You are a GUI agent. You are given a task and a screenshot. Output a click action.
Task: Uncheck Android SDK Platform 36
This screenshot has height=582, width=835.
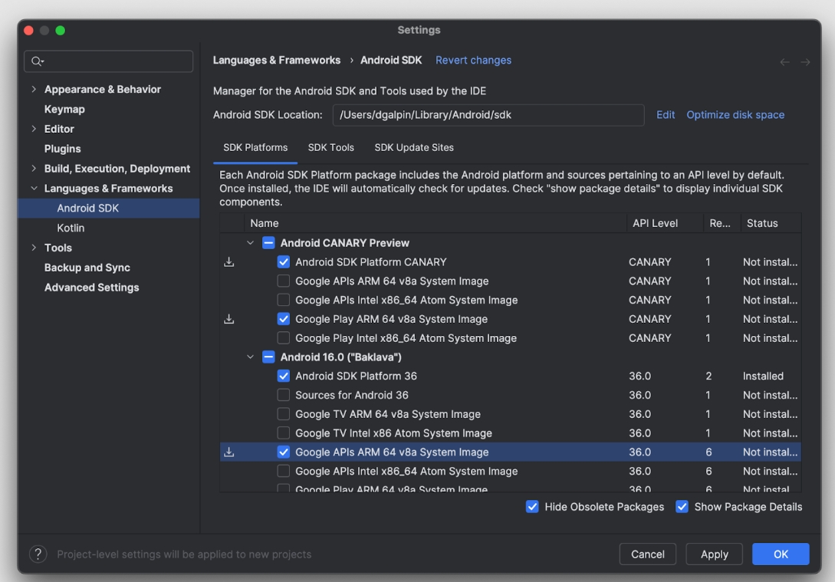coord(283,376)
